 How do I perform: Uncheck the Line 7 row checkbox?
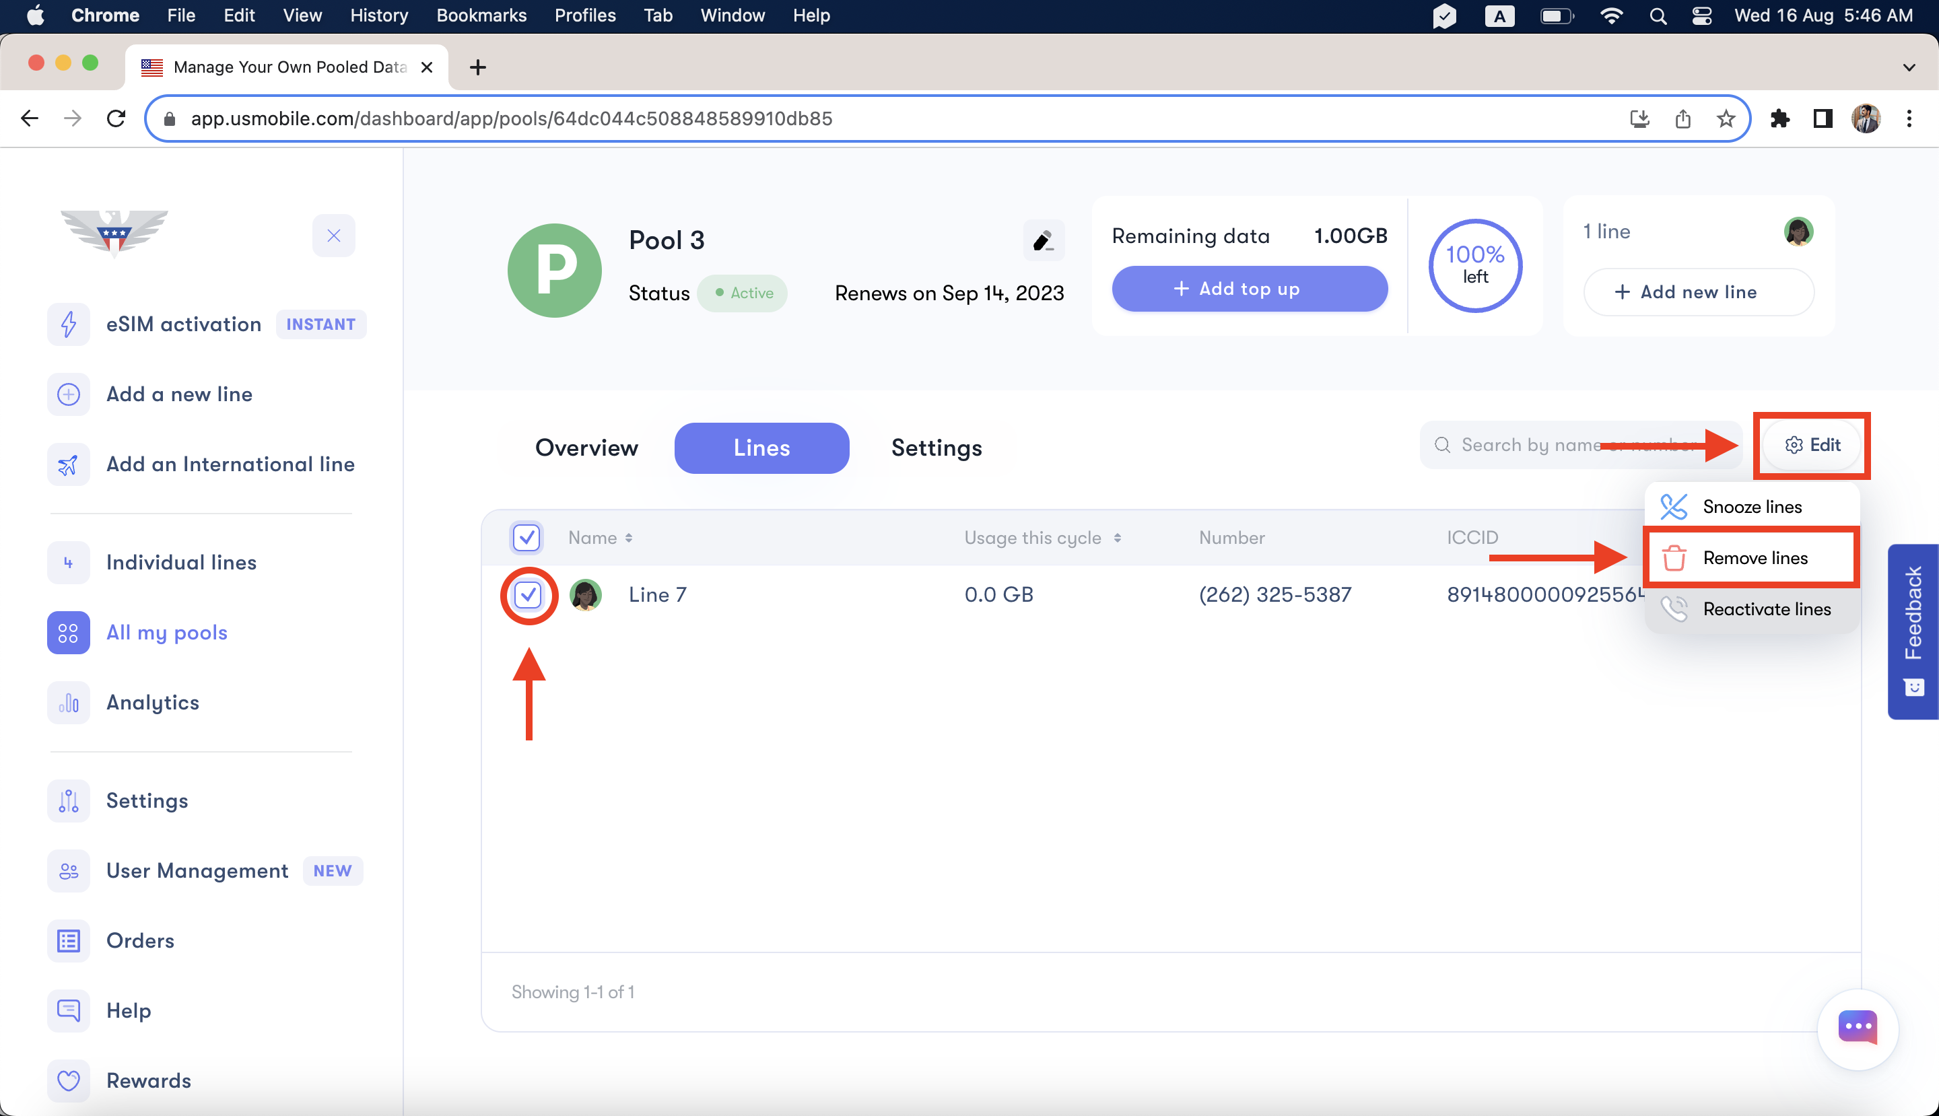[527, 595]
